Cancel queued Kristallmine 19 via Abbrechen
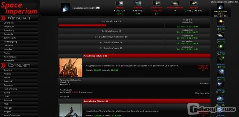 coord(188,30)
